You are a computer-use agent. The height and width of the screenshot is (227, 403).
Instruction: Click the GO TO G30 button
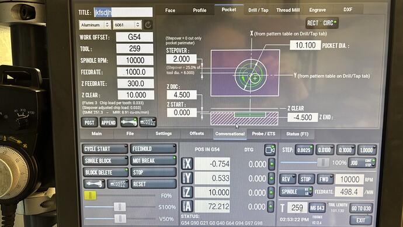tap(361, 208)
